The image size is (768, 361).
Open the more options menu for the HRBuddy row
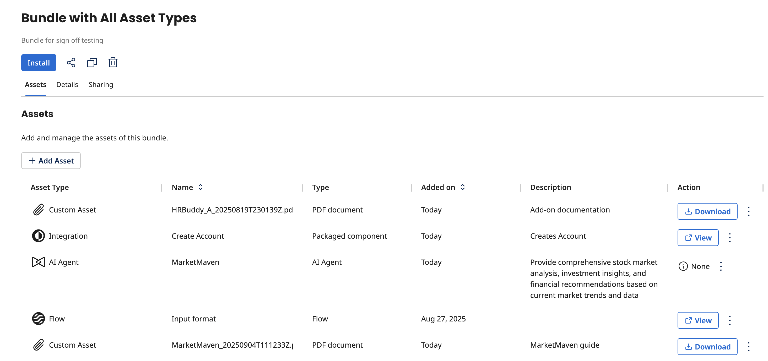pyautogui.click(x=748, y=211)
